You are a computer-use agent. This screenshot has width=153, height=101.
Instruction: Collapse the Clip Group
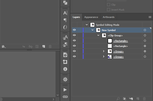(x=98, y=35)
